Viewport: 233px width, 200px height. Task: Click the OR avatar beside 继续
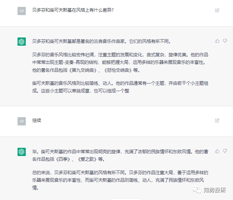coord(22,121)
